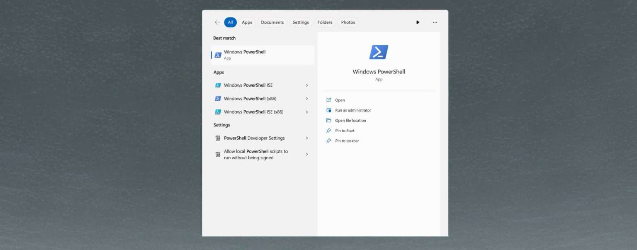Open Windows PowerShell ISE result
Screen dimensions: 637x250
(263, 85)
